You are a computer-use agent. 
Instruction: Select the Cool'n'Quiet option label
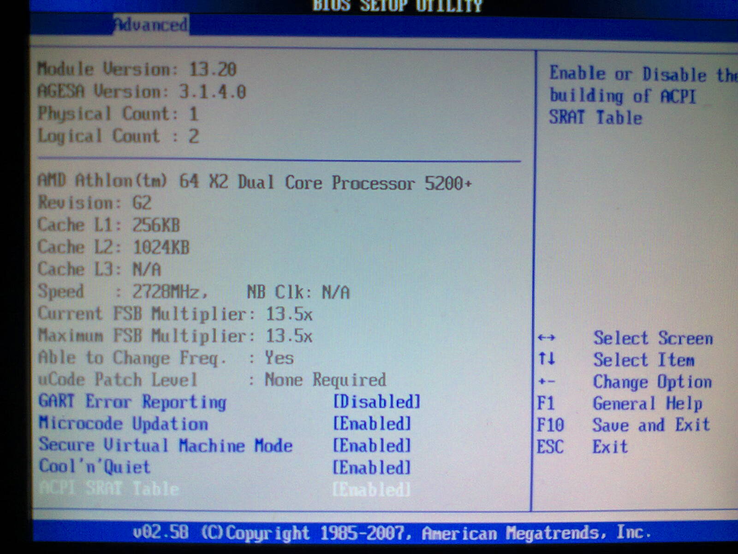(95, 467)
